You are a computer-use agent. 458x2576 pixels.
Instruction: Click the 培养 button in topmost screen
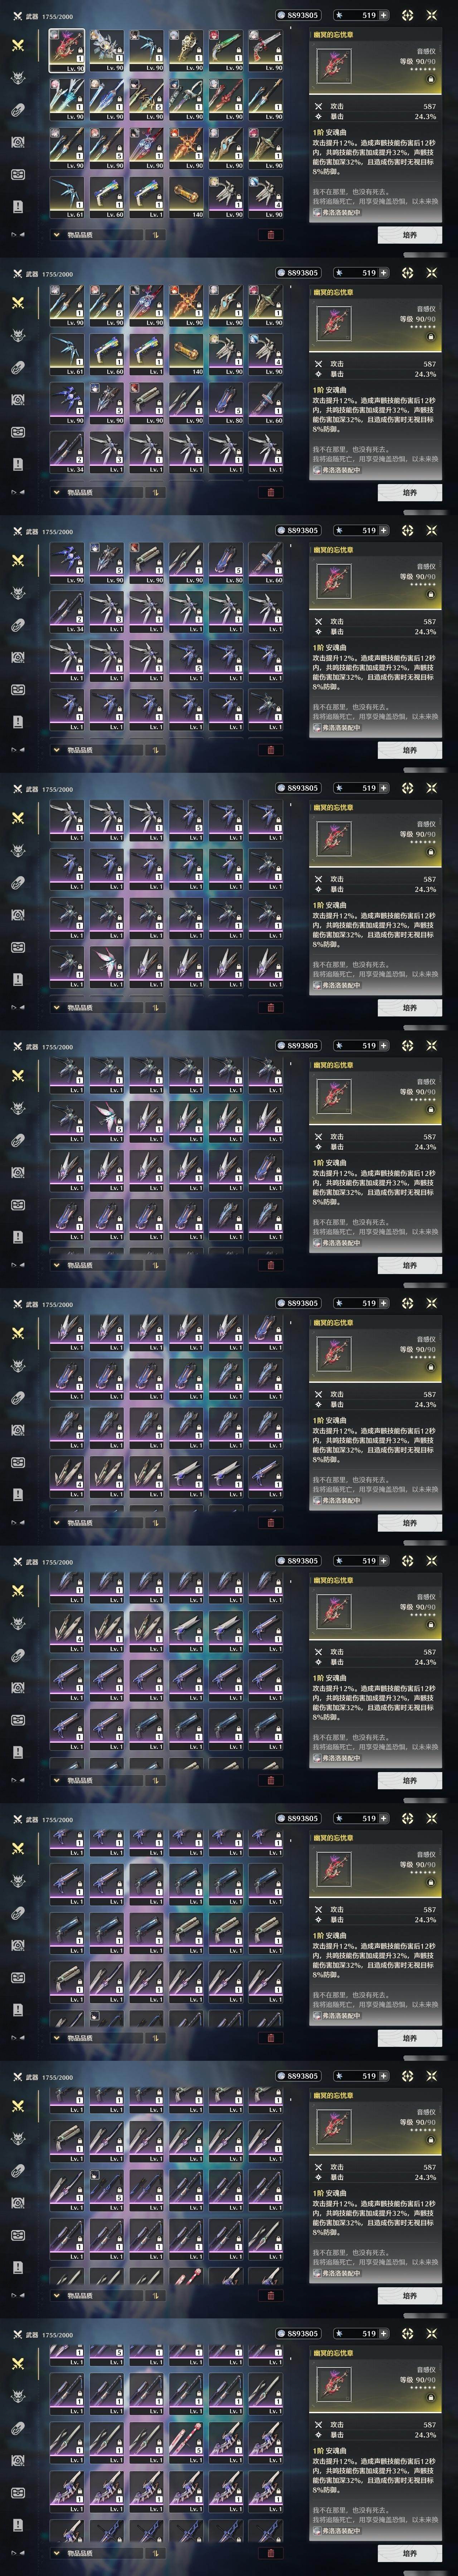pyautogui.click(x=409, y=235)
